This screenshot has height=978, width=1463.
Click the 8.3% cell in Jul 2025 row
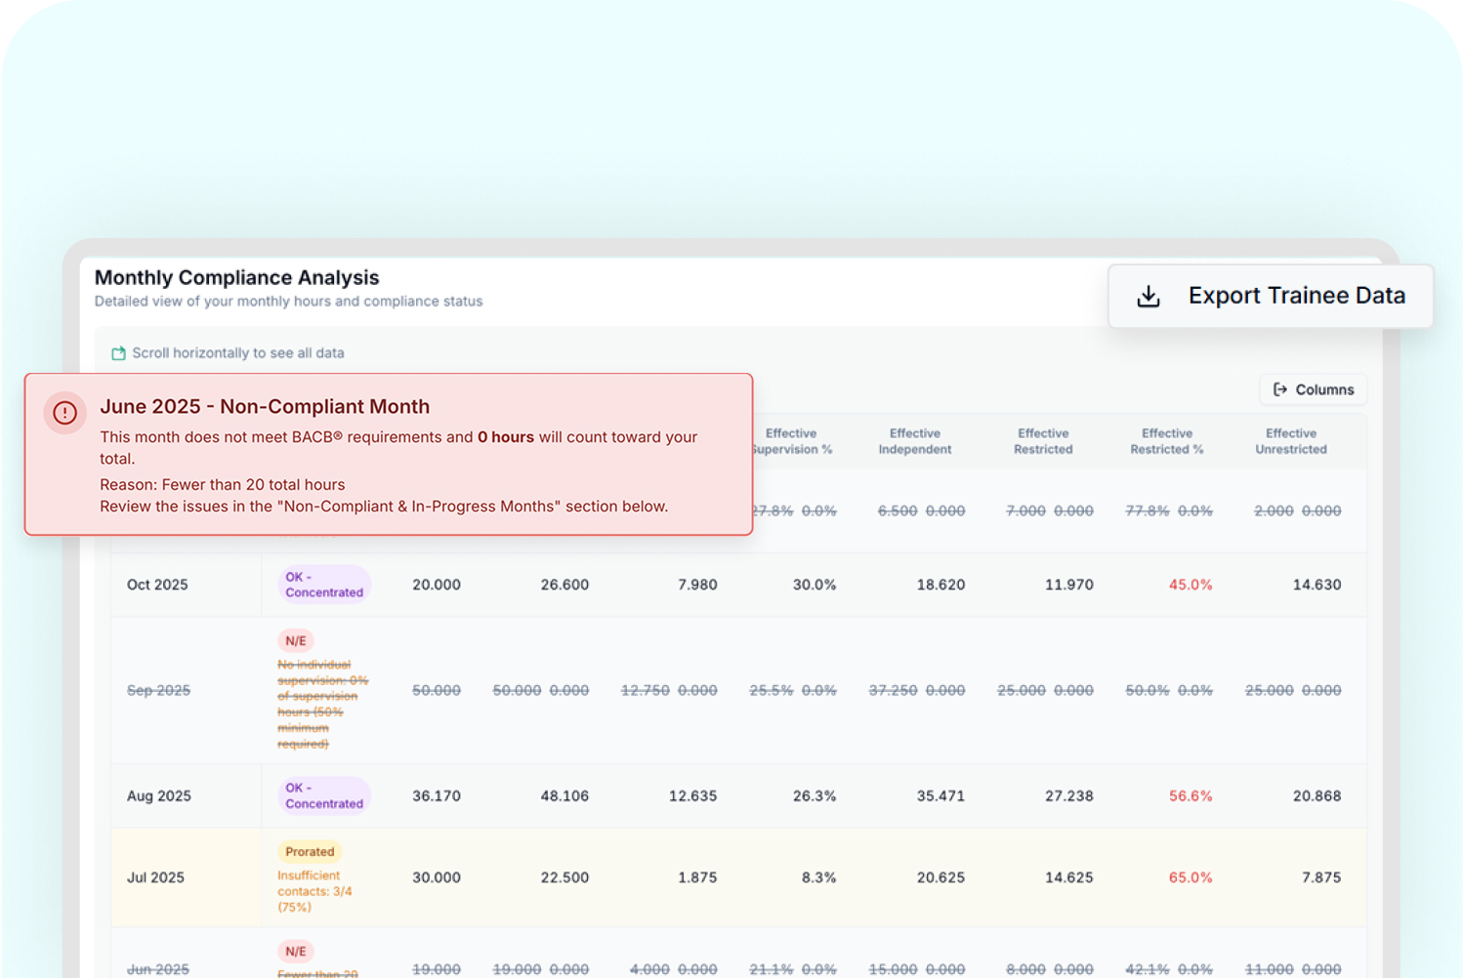tap(818, 877)
